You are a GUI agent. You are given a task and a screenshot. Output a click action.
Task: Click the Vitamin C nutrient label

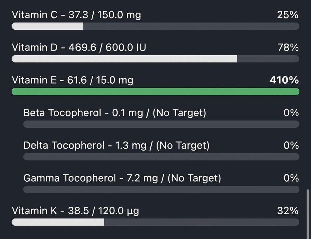[x=76, y=15]
